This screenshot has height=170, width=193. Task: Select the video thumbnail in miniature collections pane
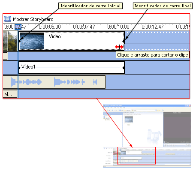point(129,119)
